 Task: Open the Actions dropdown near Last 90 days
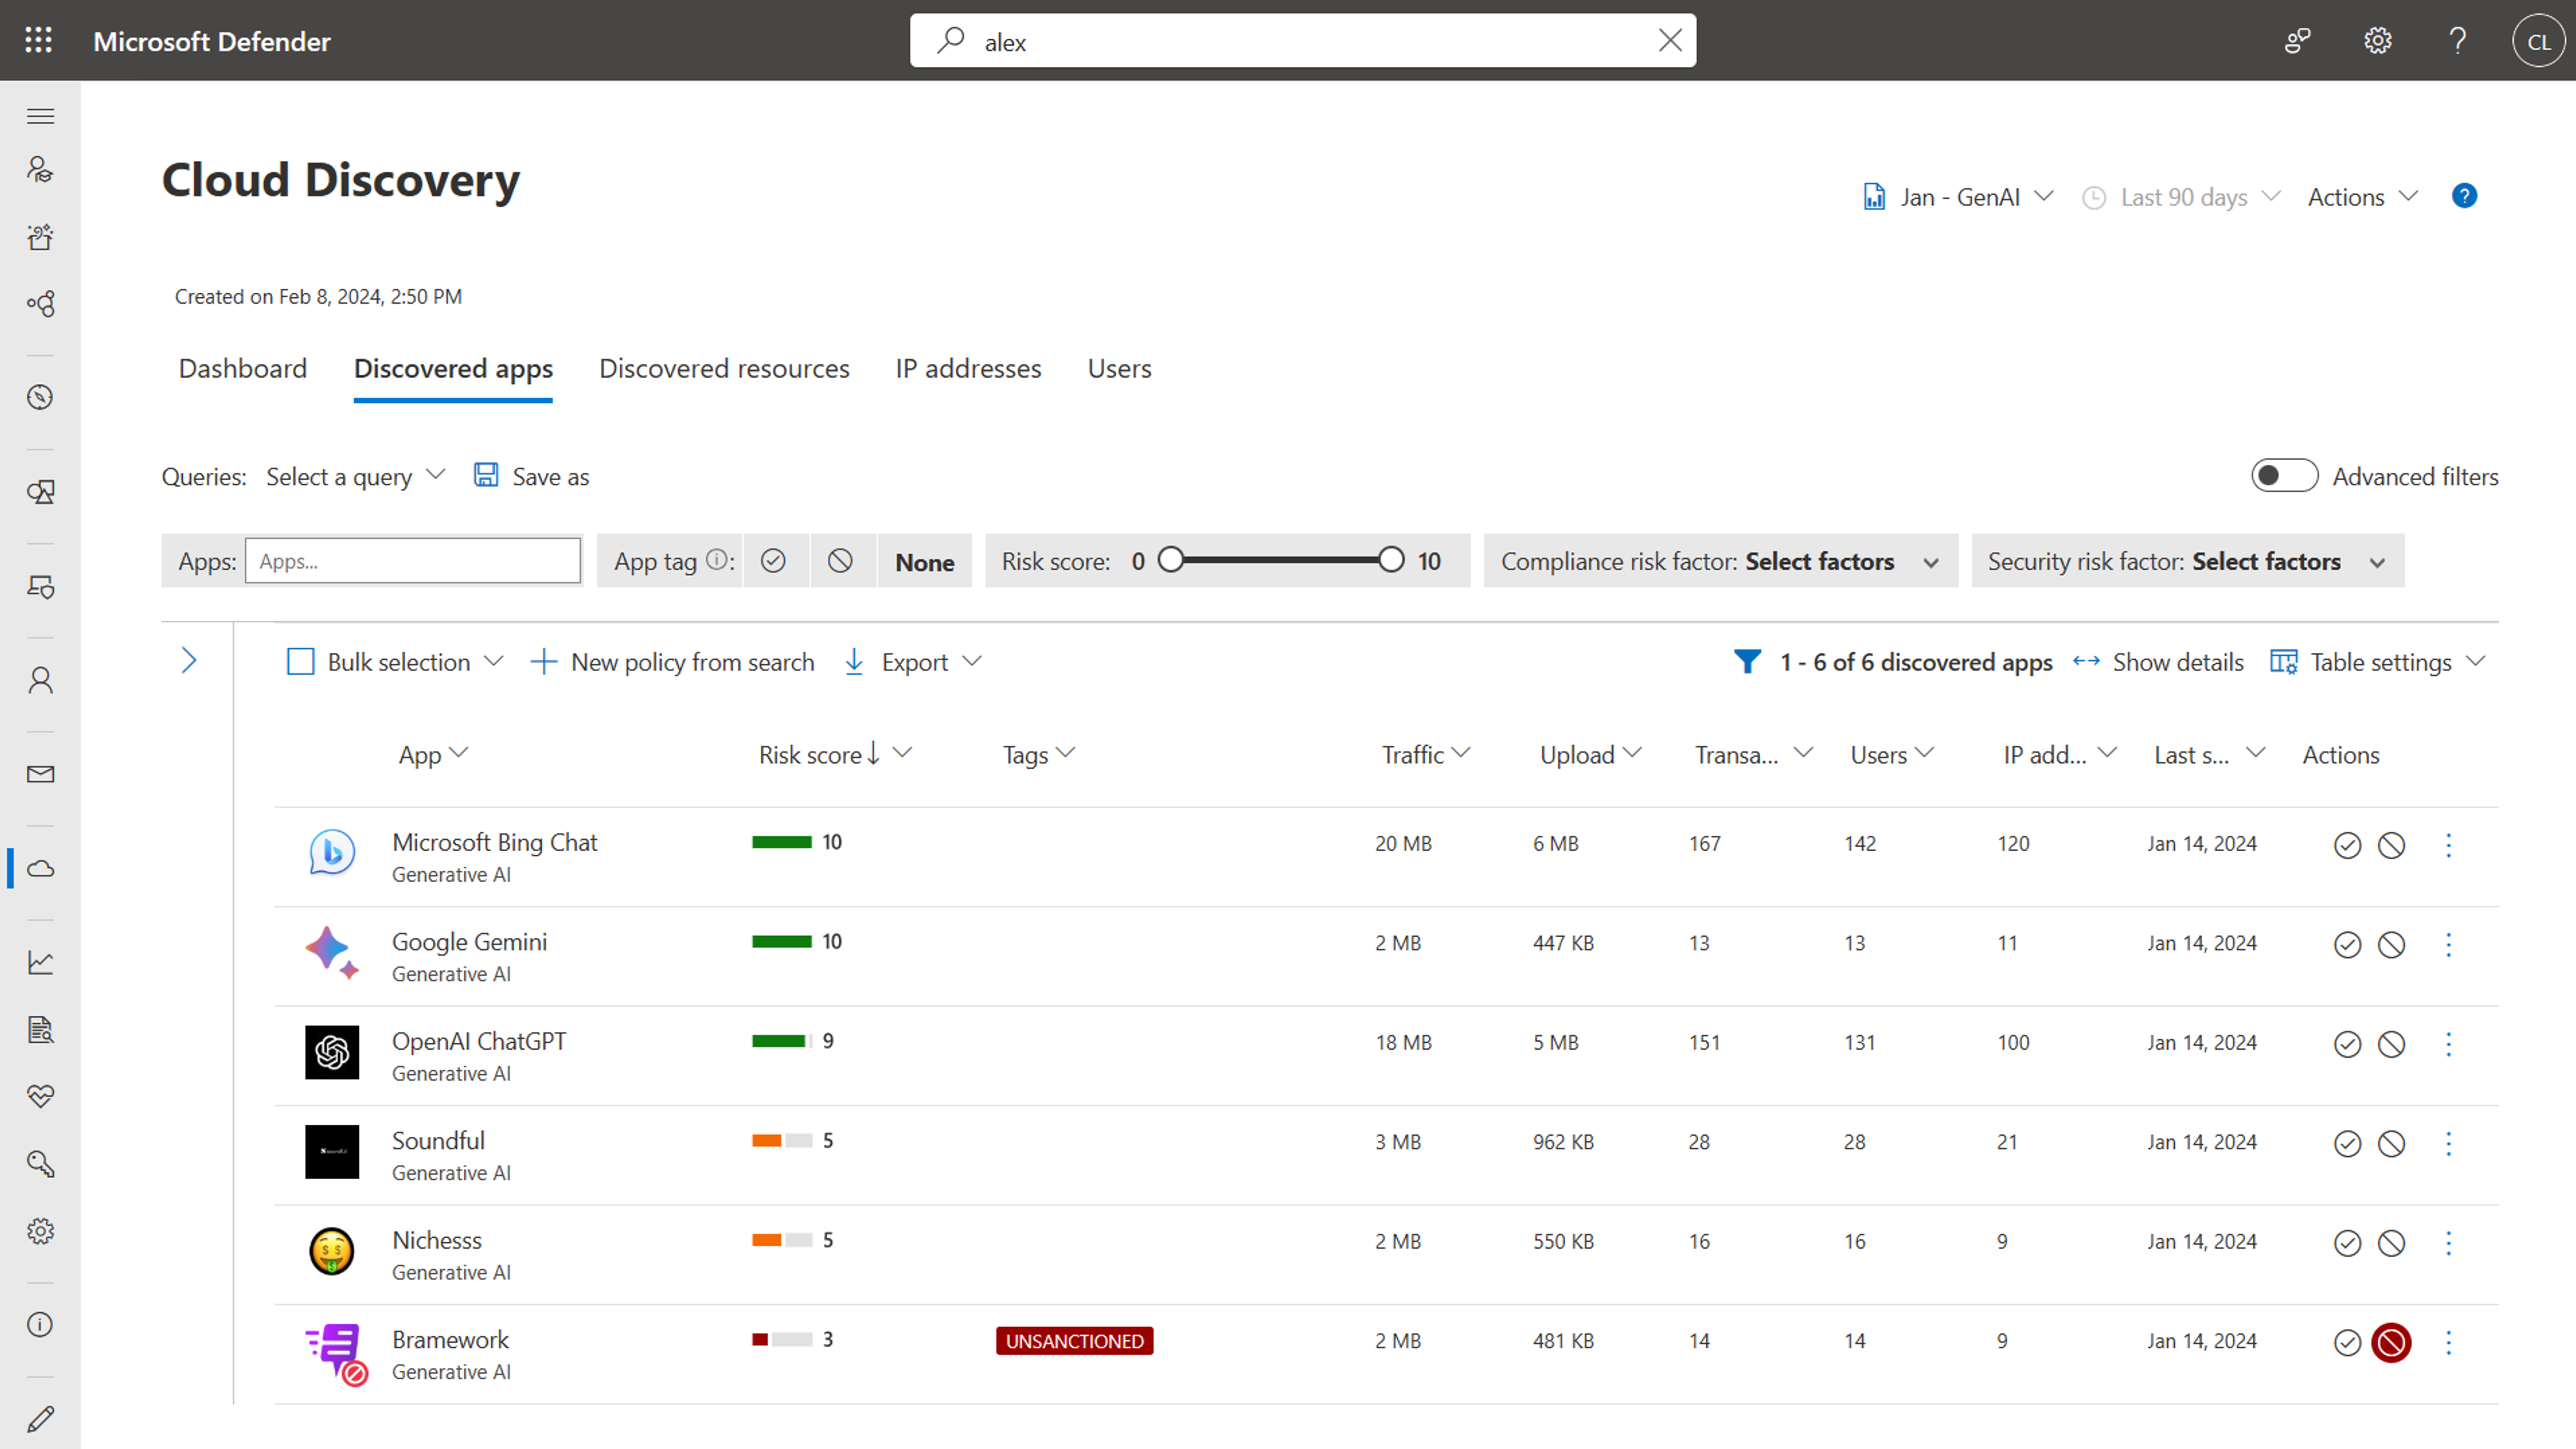2361,197
